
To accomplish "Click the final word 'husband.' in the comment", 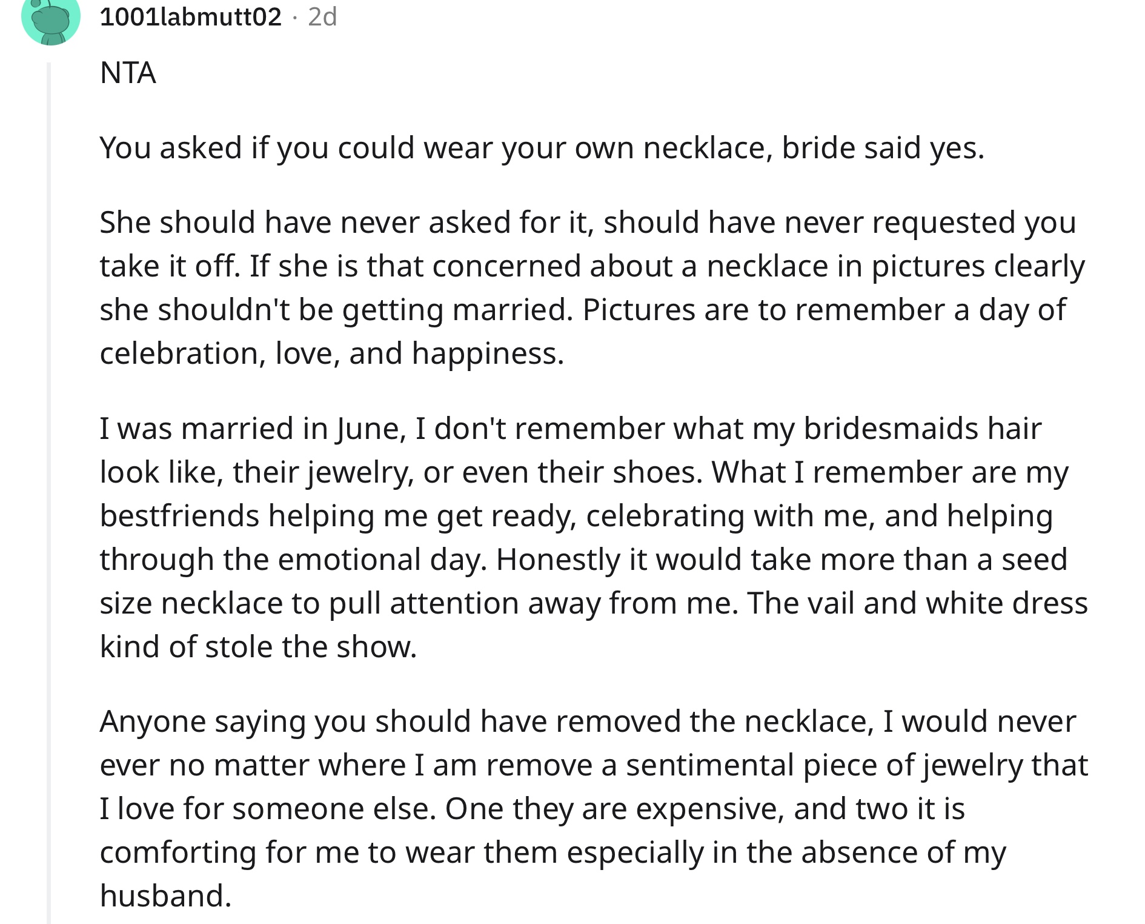I will [x=166, y=896].
